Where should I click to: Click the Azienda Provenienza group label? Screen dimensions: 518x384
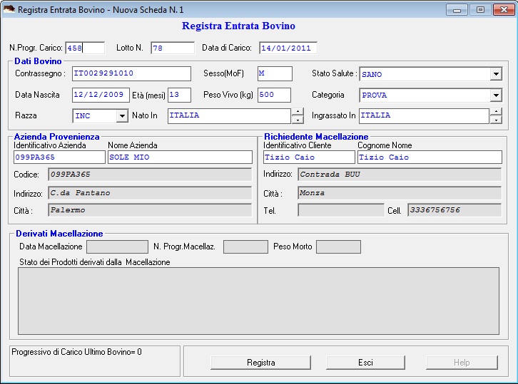56,137
